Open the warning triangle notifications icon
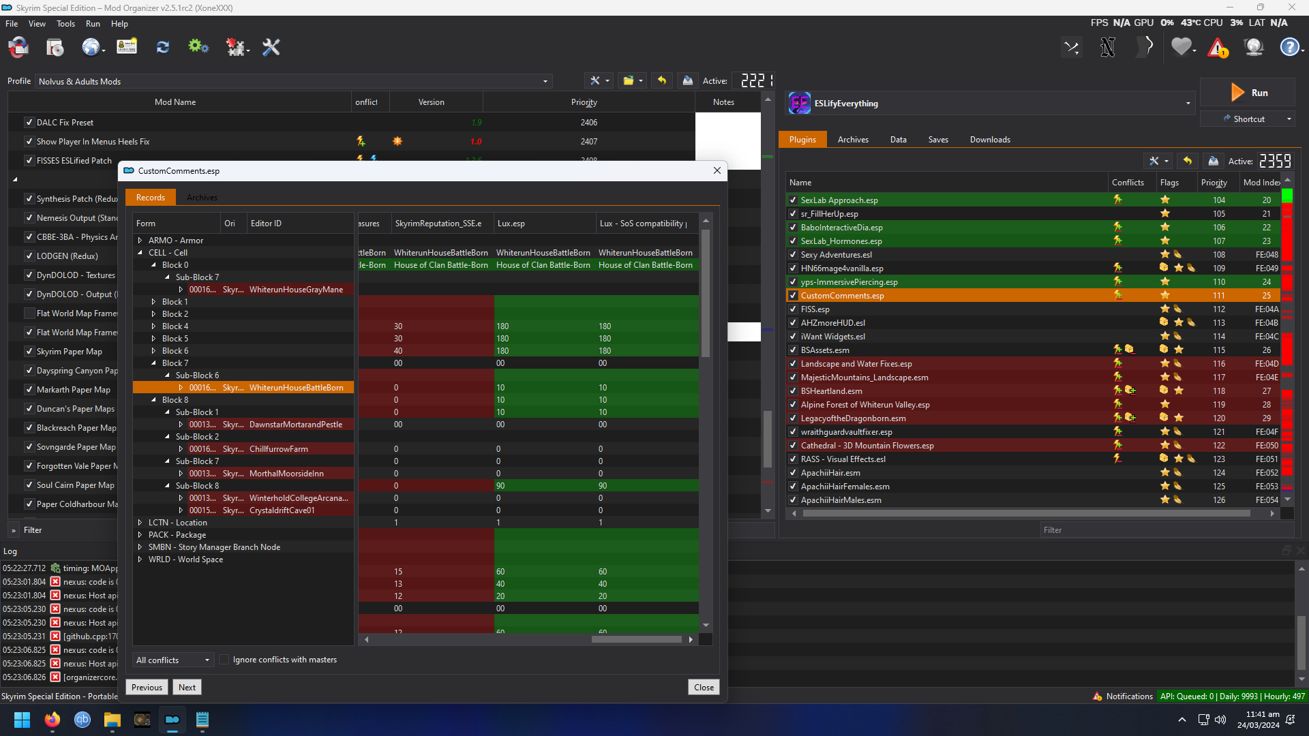Viewport: 1309px width, 736px height. [x=1218, y=48]
